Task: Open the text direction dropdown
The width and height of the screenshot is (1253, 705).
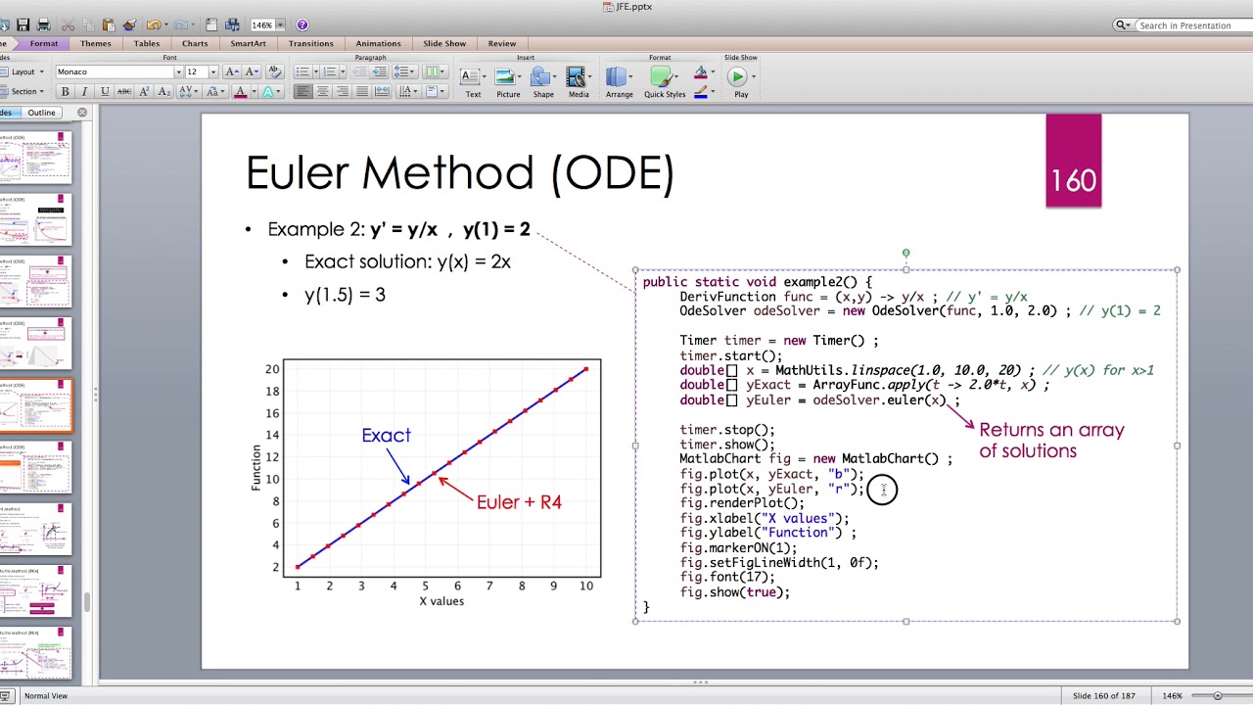Action: [407, 91]
